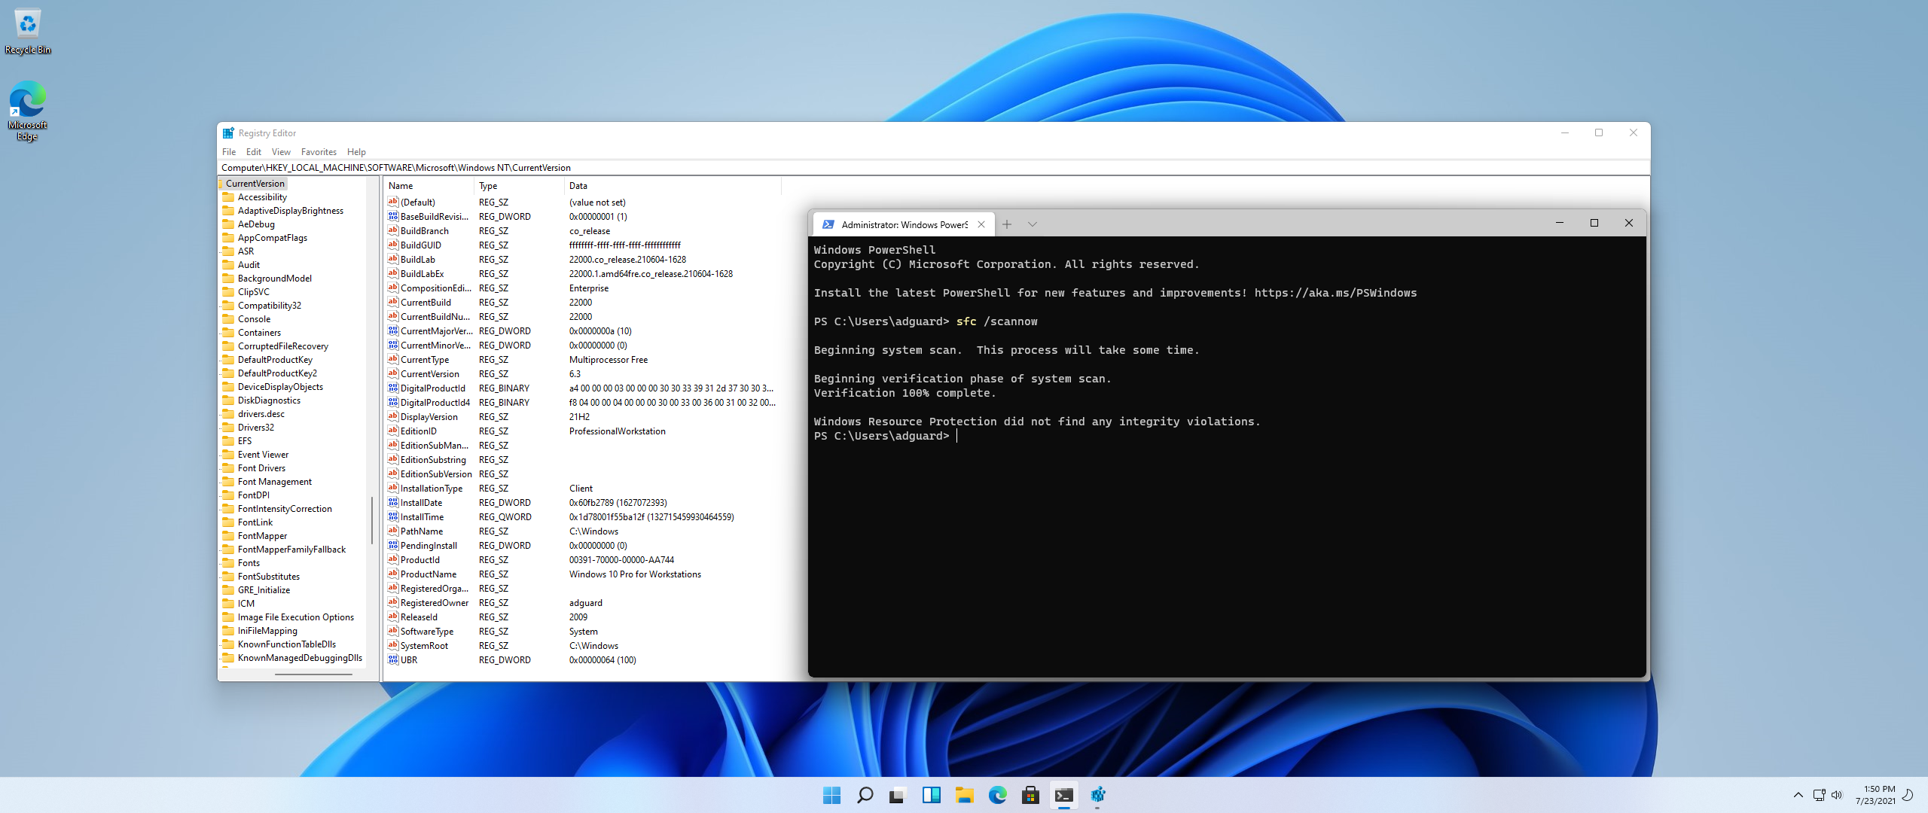Click the "Windows 10 Pro for Workstations" data cell
Screen dimensions: 1928x813
(x=635, y=574)
